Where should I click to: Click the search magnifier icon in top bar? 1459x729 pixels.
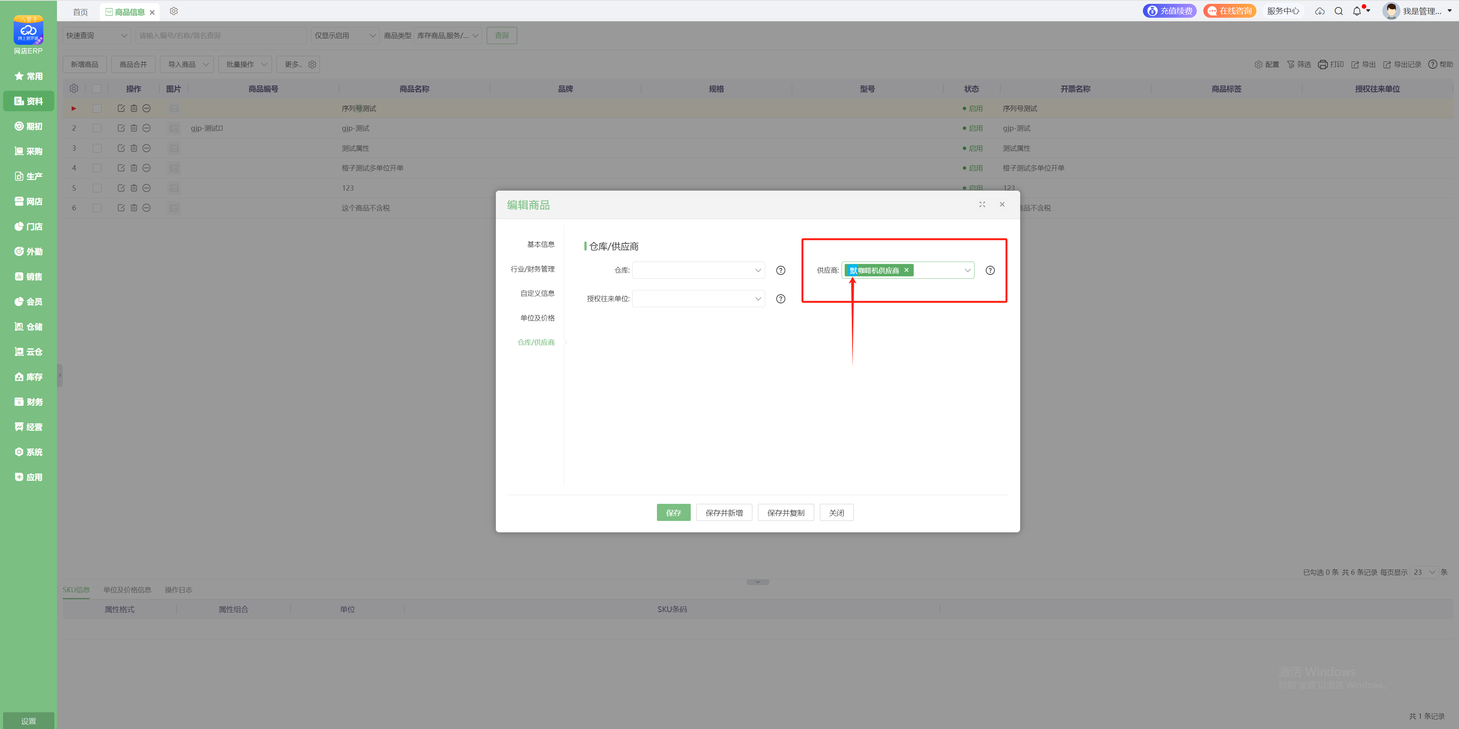click(x=1339, y=11)
